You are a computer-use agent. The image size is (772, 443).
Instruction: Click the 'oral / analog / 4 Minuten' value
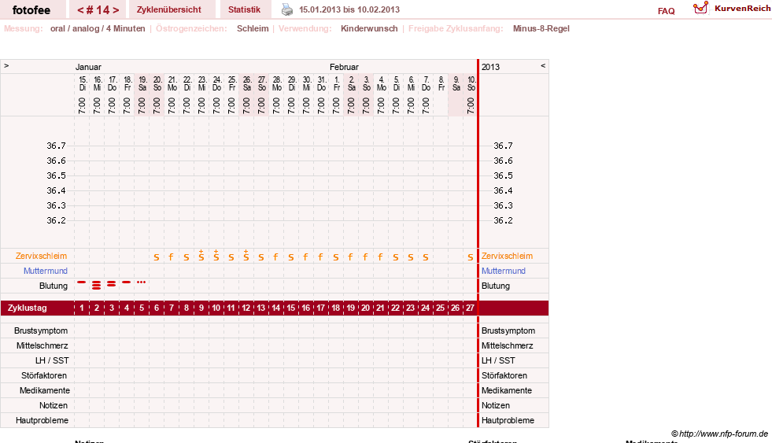(98, 28)
